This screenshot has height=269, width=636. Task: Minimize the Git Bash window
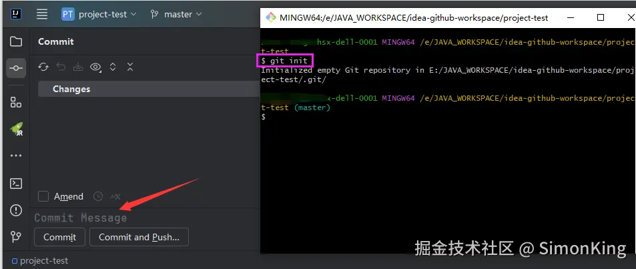click(571, 17)
